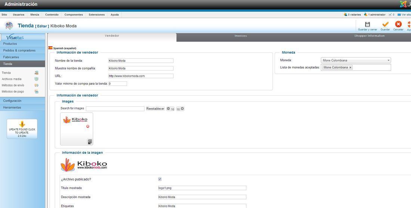Viewport: 411px width, 208px height.
Task: Click the Métodos de envío truck icon
Action: coord(37,86)
